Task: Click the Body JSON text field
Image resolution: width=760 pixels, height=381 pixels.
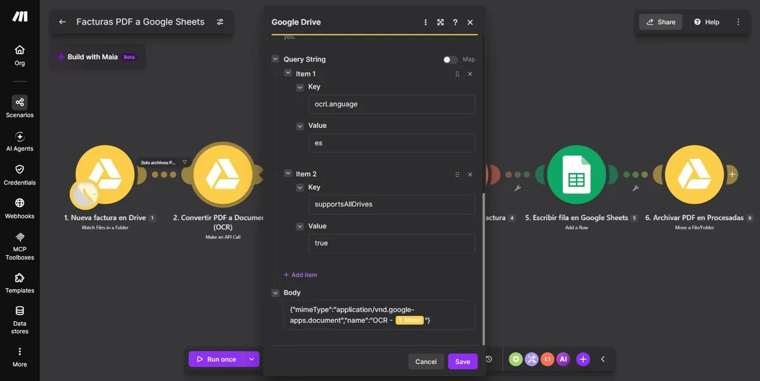Action: coord(379,315)
